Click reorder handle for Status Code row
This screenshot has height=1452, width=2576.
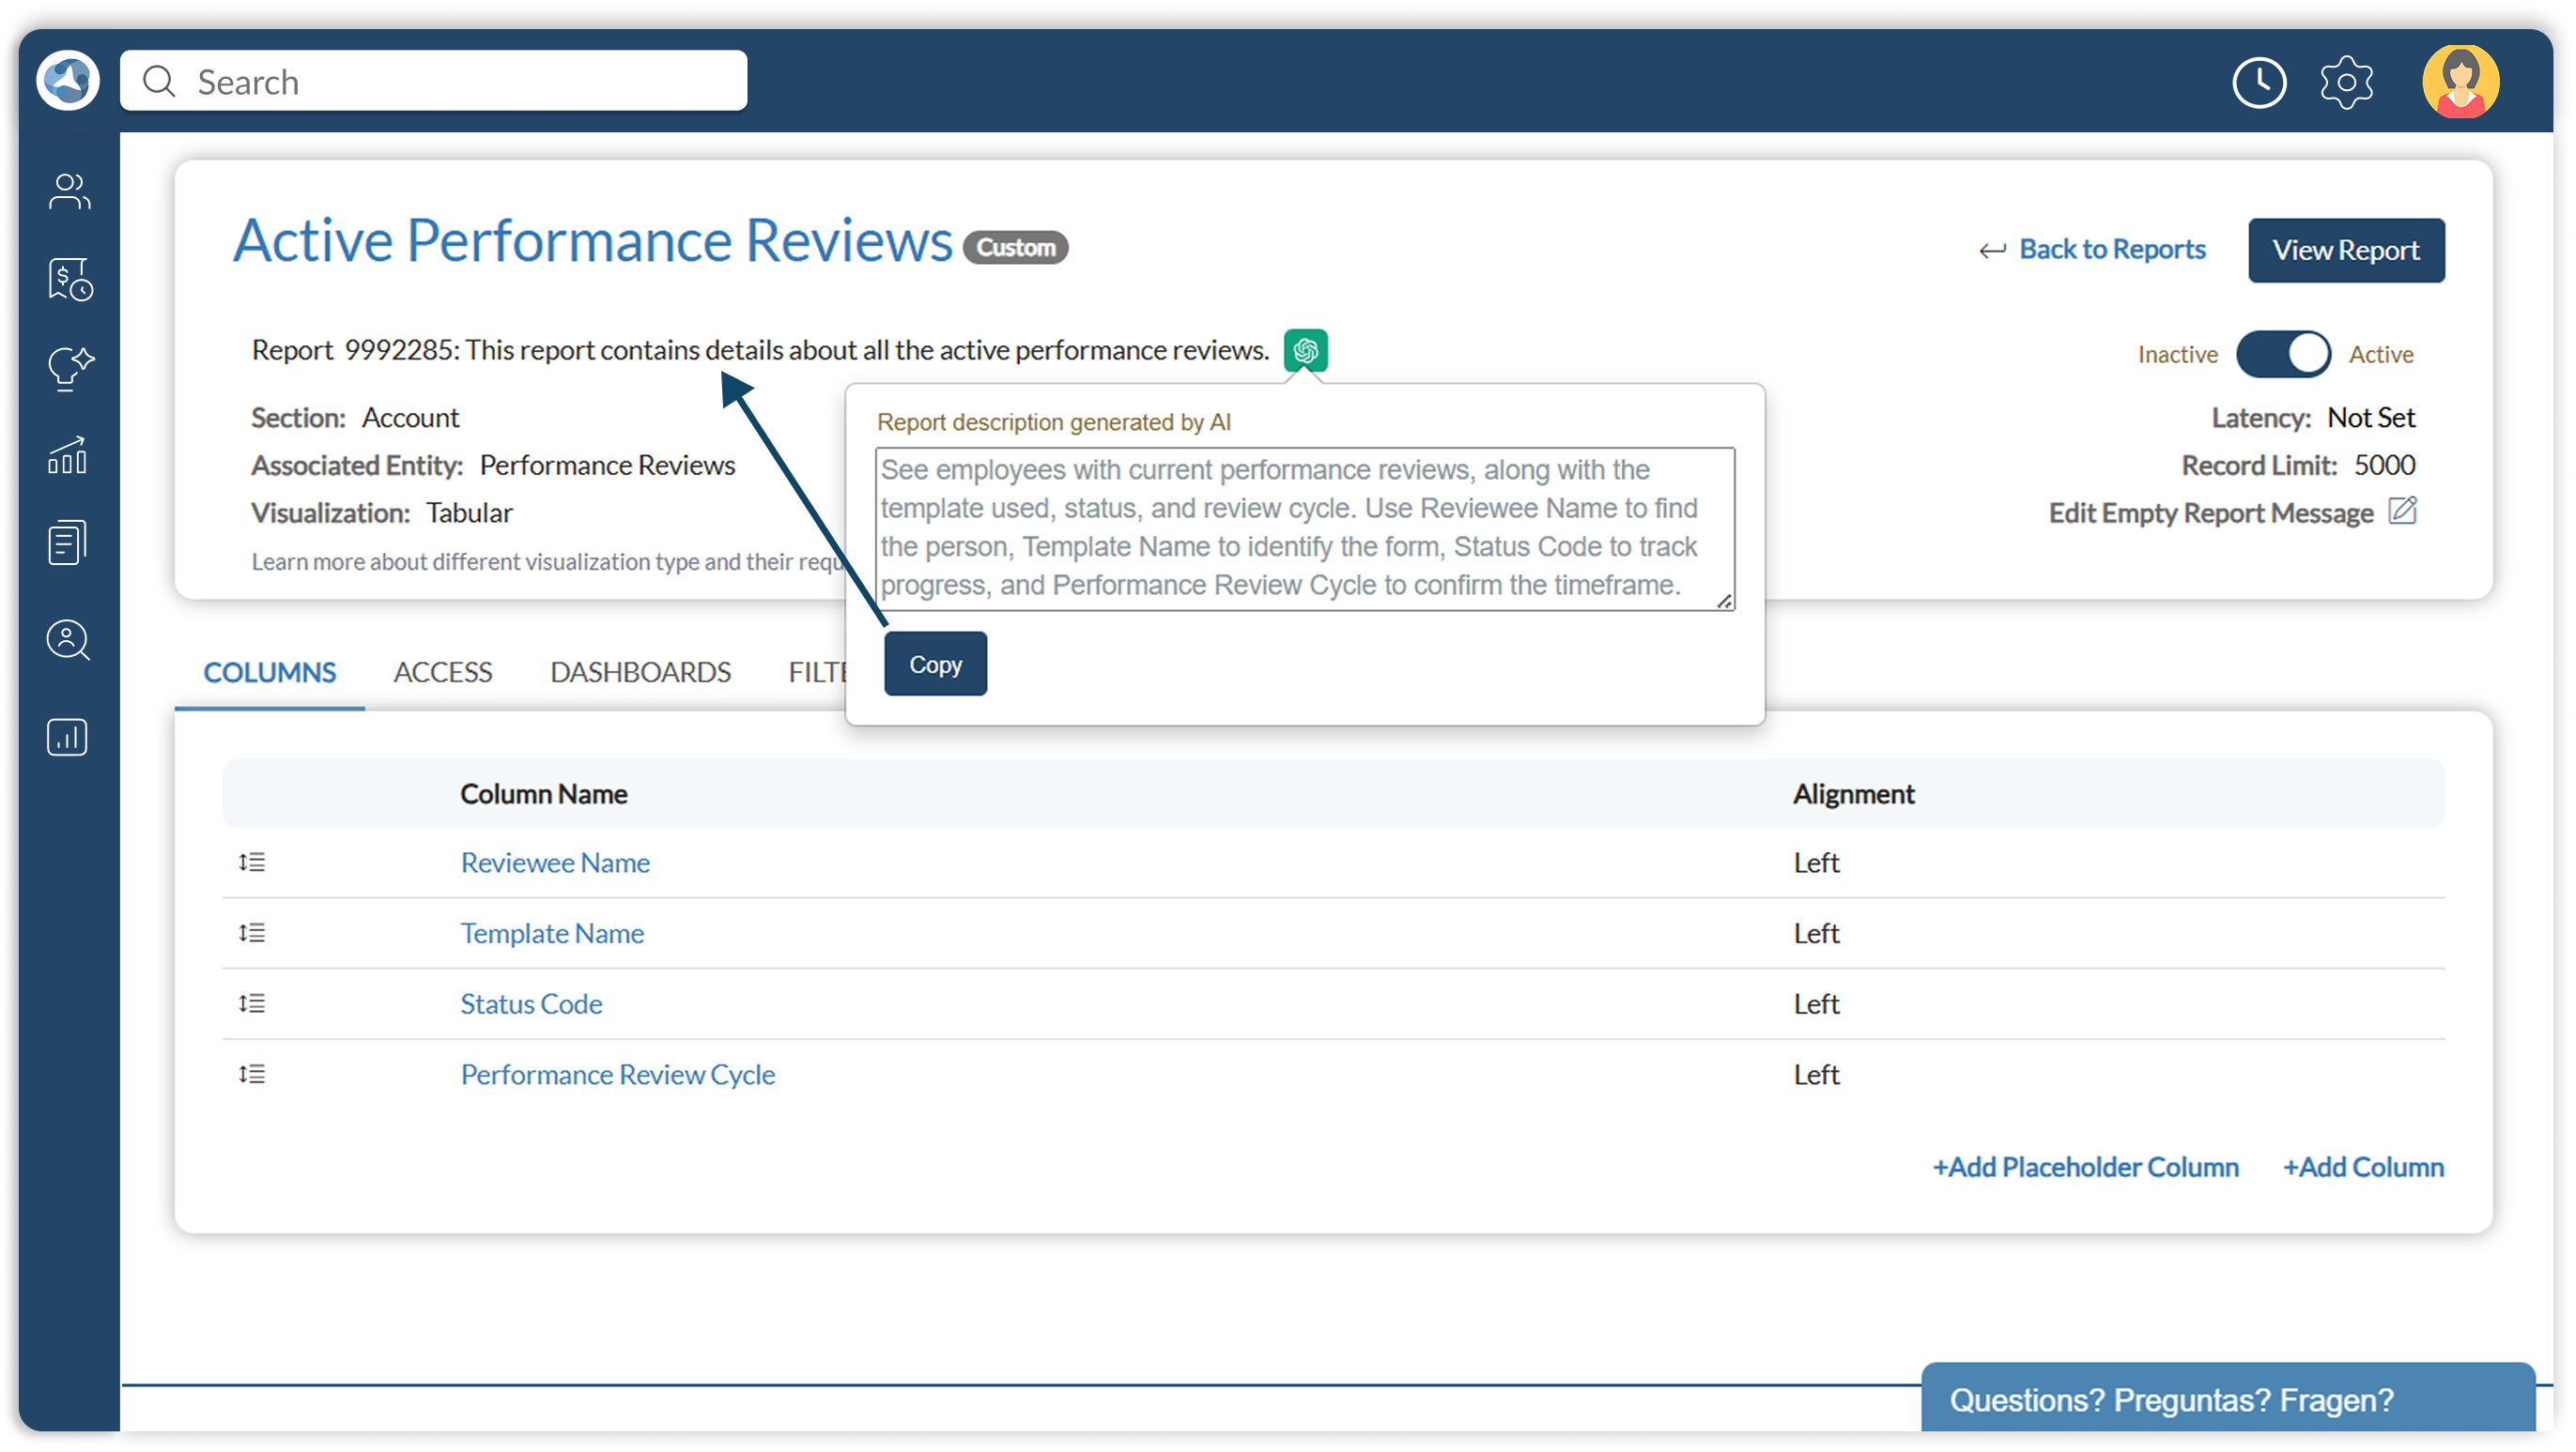click(252, 1003)
